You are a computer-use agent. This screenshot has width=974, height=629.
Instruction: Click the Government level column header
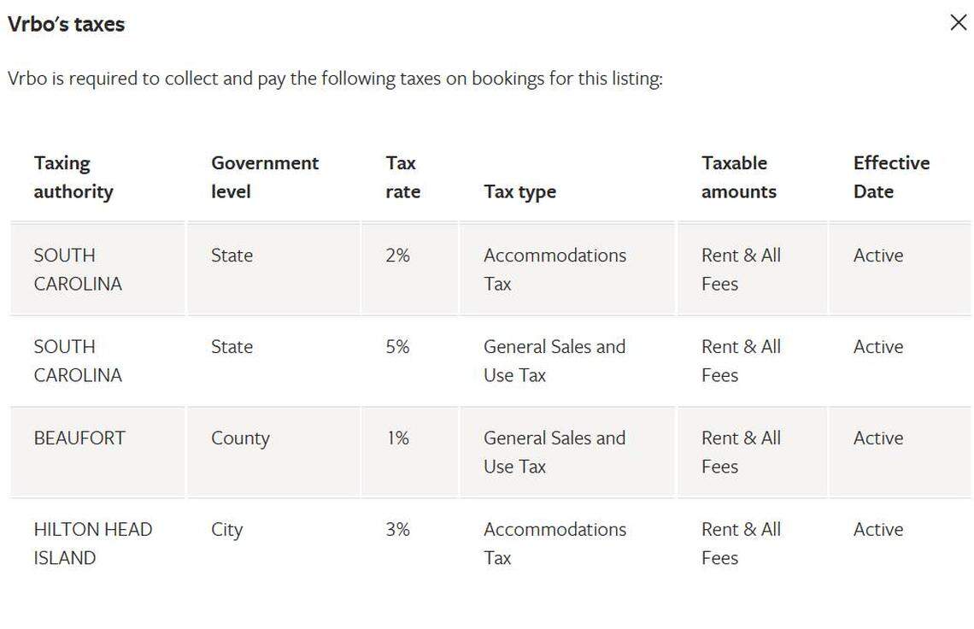pyautogui.click(x=265, y=176)
